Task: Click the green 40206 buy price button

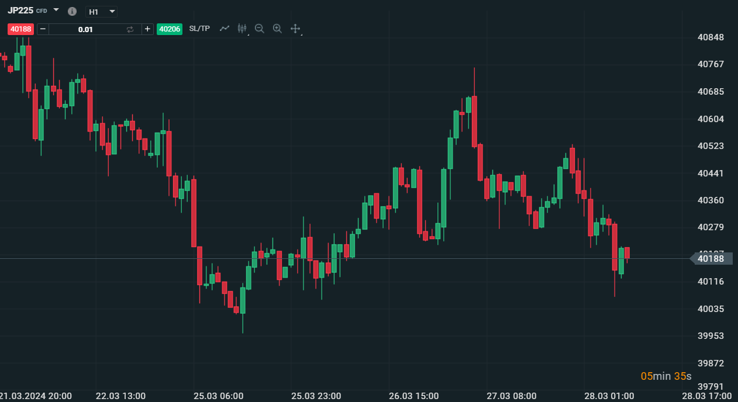Action: click(x=170, y=29)
